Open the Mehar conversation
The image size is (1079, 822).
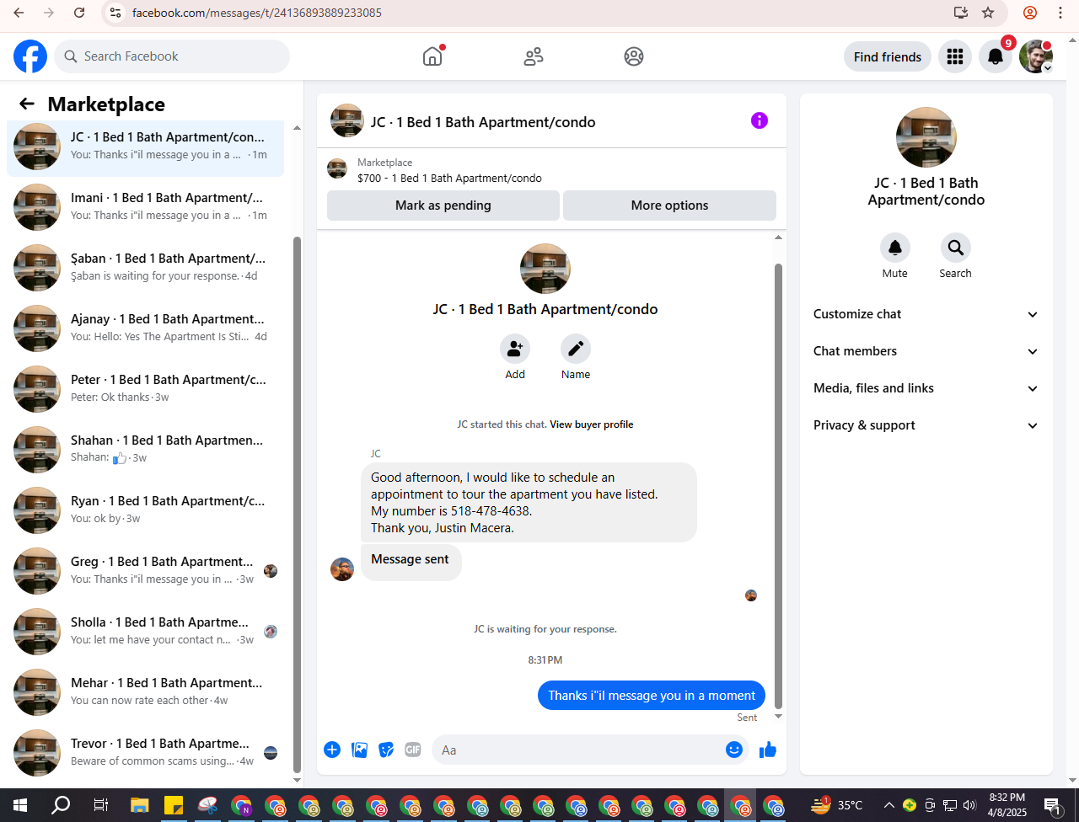pos(146,692)
